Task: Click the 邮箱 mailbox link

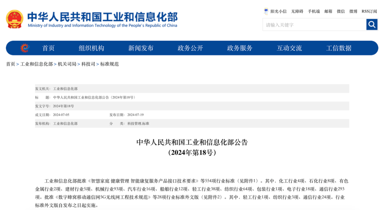Action: click(x=328, y=11)
